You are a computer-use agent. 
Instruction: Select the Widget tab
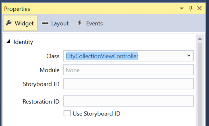[20, 23]
